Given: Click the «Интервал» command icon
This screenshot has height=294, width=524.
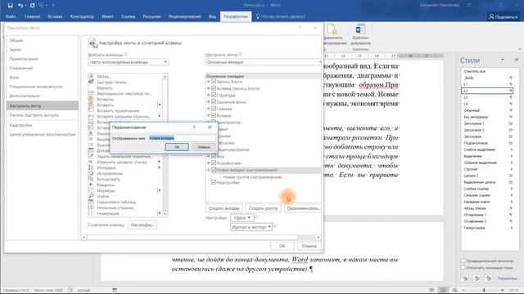Looking at the screenshot, I should pos(91,167).
